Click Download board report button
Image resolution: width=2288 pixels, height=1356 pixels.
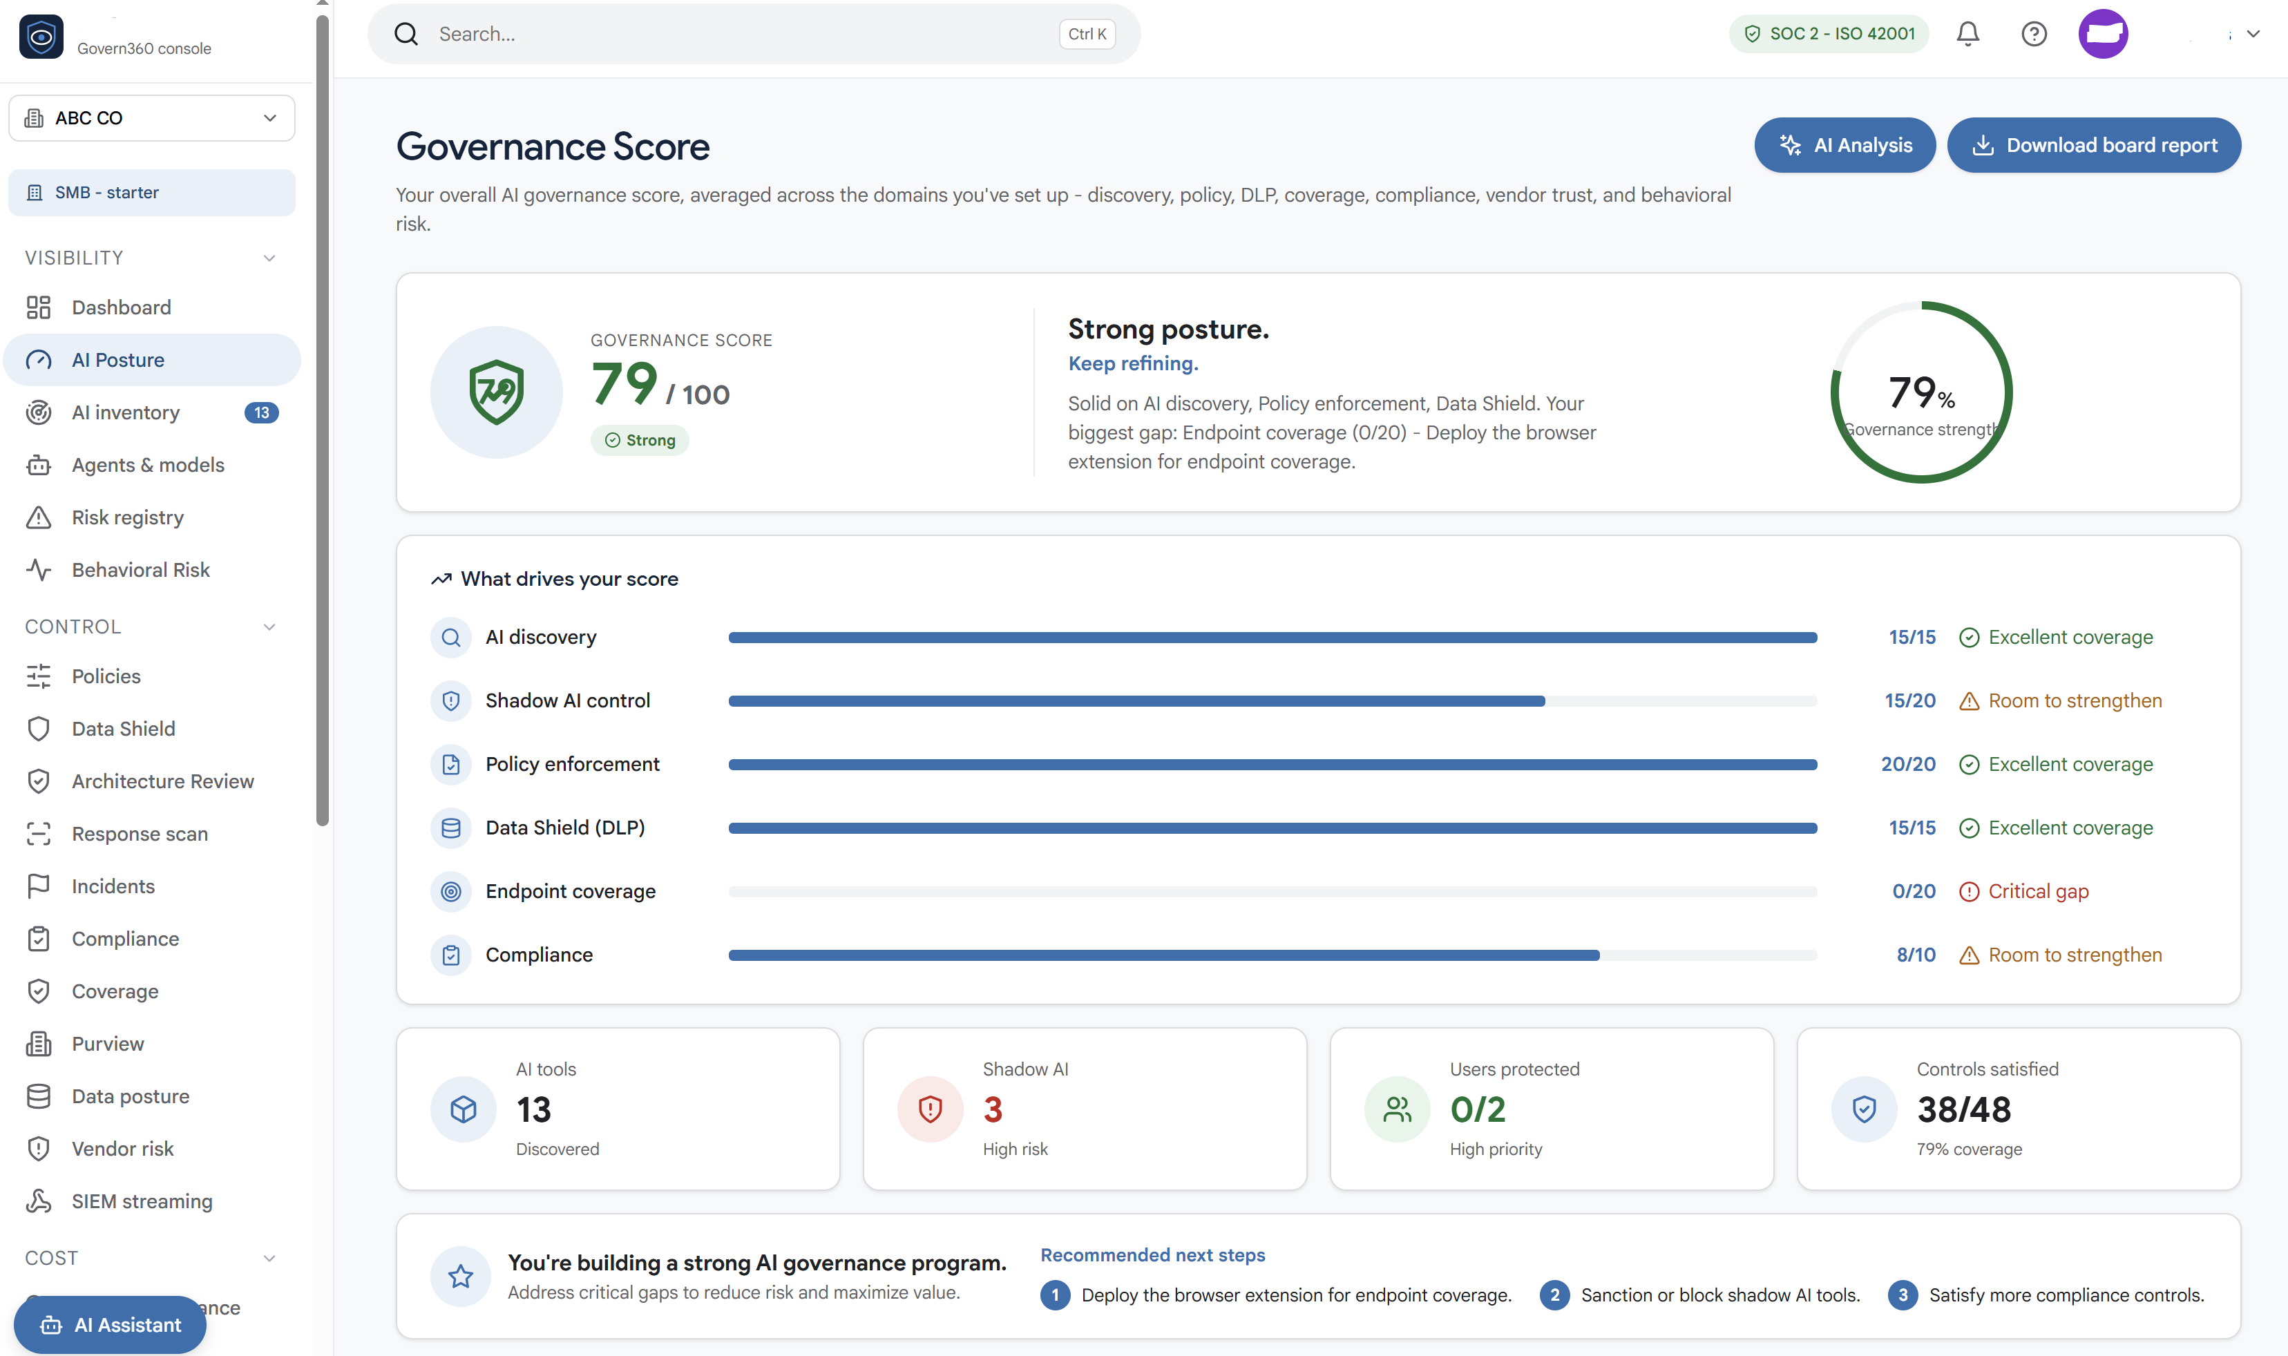[x=2093, y=145]
